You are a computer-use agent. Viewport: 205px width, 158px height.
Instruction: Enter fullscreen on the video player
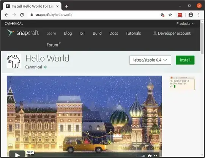point(156,156)
